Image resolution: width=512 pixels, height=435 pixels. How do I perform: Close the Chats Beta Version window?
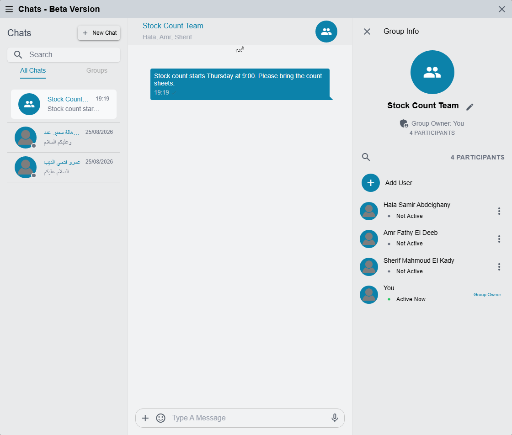(x=502, y=9)
